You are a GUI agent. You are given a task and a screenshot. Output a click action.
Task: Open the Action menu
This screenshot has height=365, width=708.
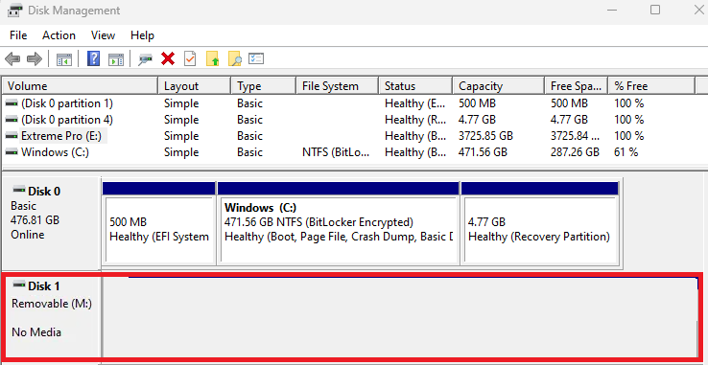point(59,35)
